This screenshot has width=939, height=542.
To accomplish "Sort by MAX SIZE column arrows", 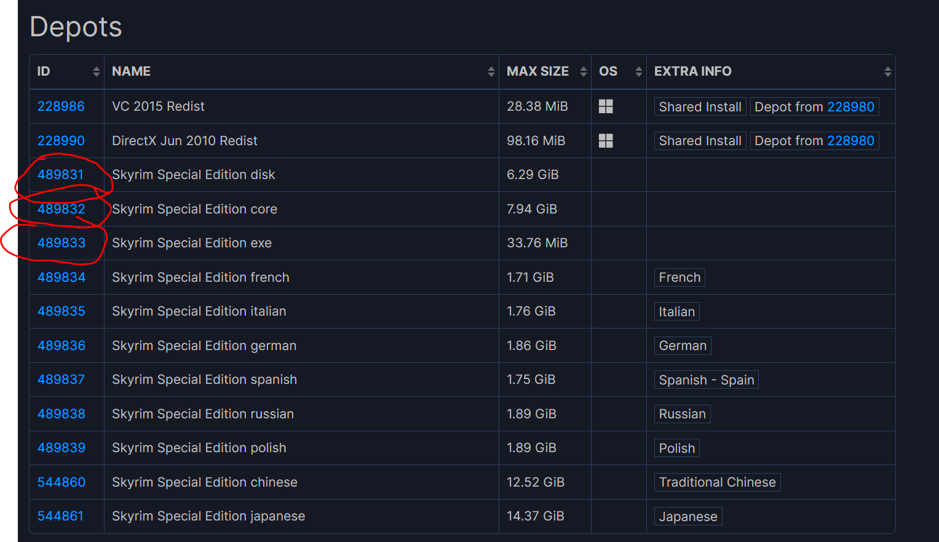I will tap(584, 71).
